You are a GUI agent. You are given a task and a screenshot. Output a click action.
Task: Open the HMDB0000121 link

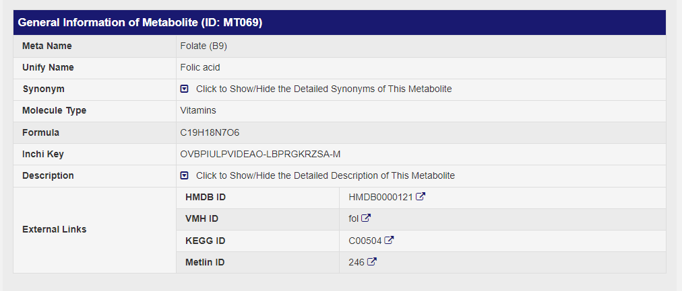tap(380, 198)
